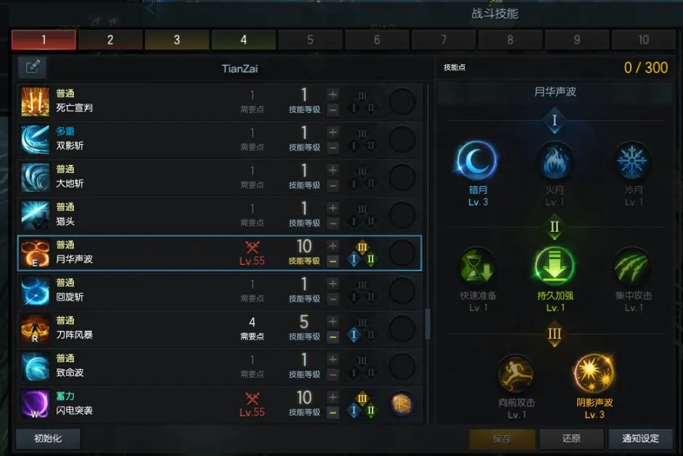The height and width of the screenshot is (456, 683).
Task: Toggle tripod tier I on 刀阵风暴
Action: pos(354,335)
